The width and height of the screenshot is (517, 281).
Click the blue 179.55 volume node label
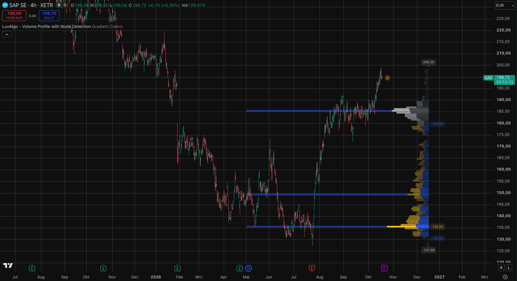coord(438,124)
